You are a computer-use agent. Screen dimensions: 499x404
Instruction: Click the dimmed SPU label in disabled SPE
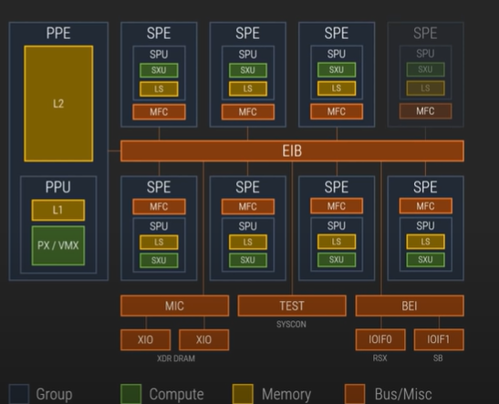click(425, 54)
